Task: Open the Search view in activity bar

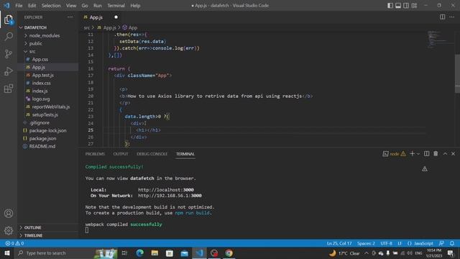Action: [9, 37]
